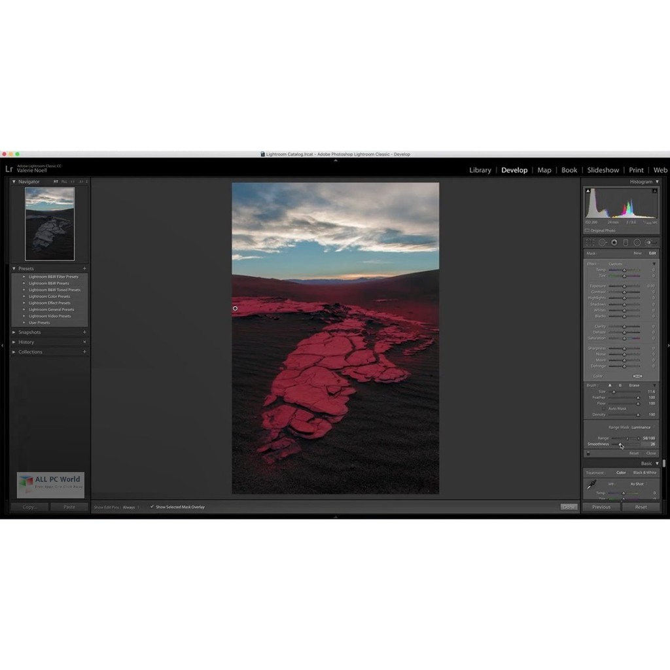Expand the User Presets folder
The image size is (670, 670).
pyautogui.click(x=24, y=323)
